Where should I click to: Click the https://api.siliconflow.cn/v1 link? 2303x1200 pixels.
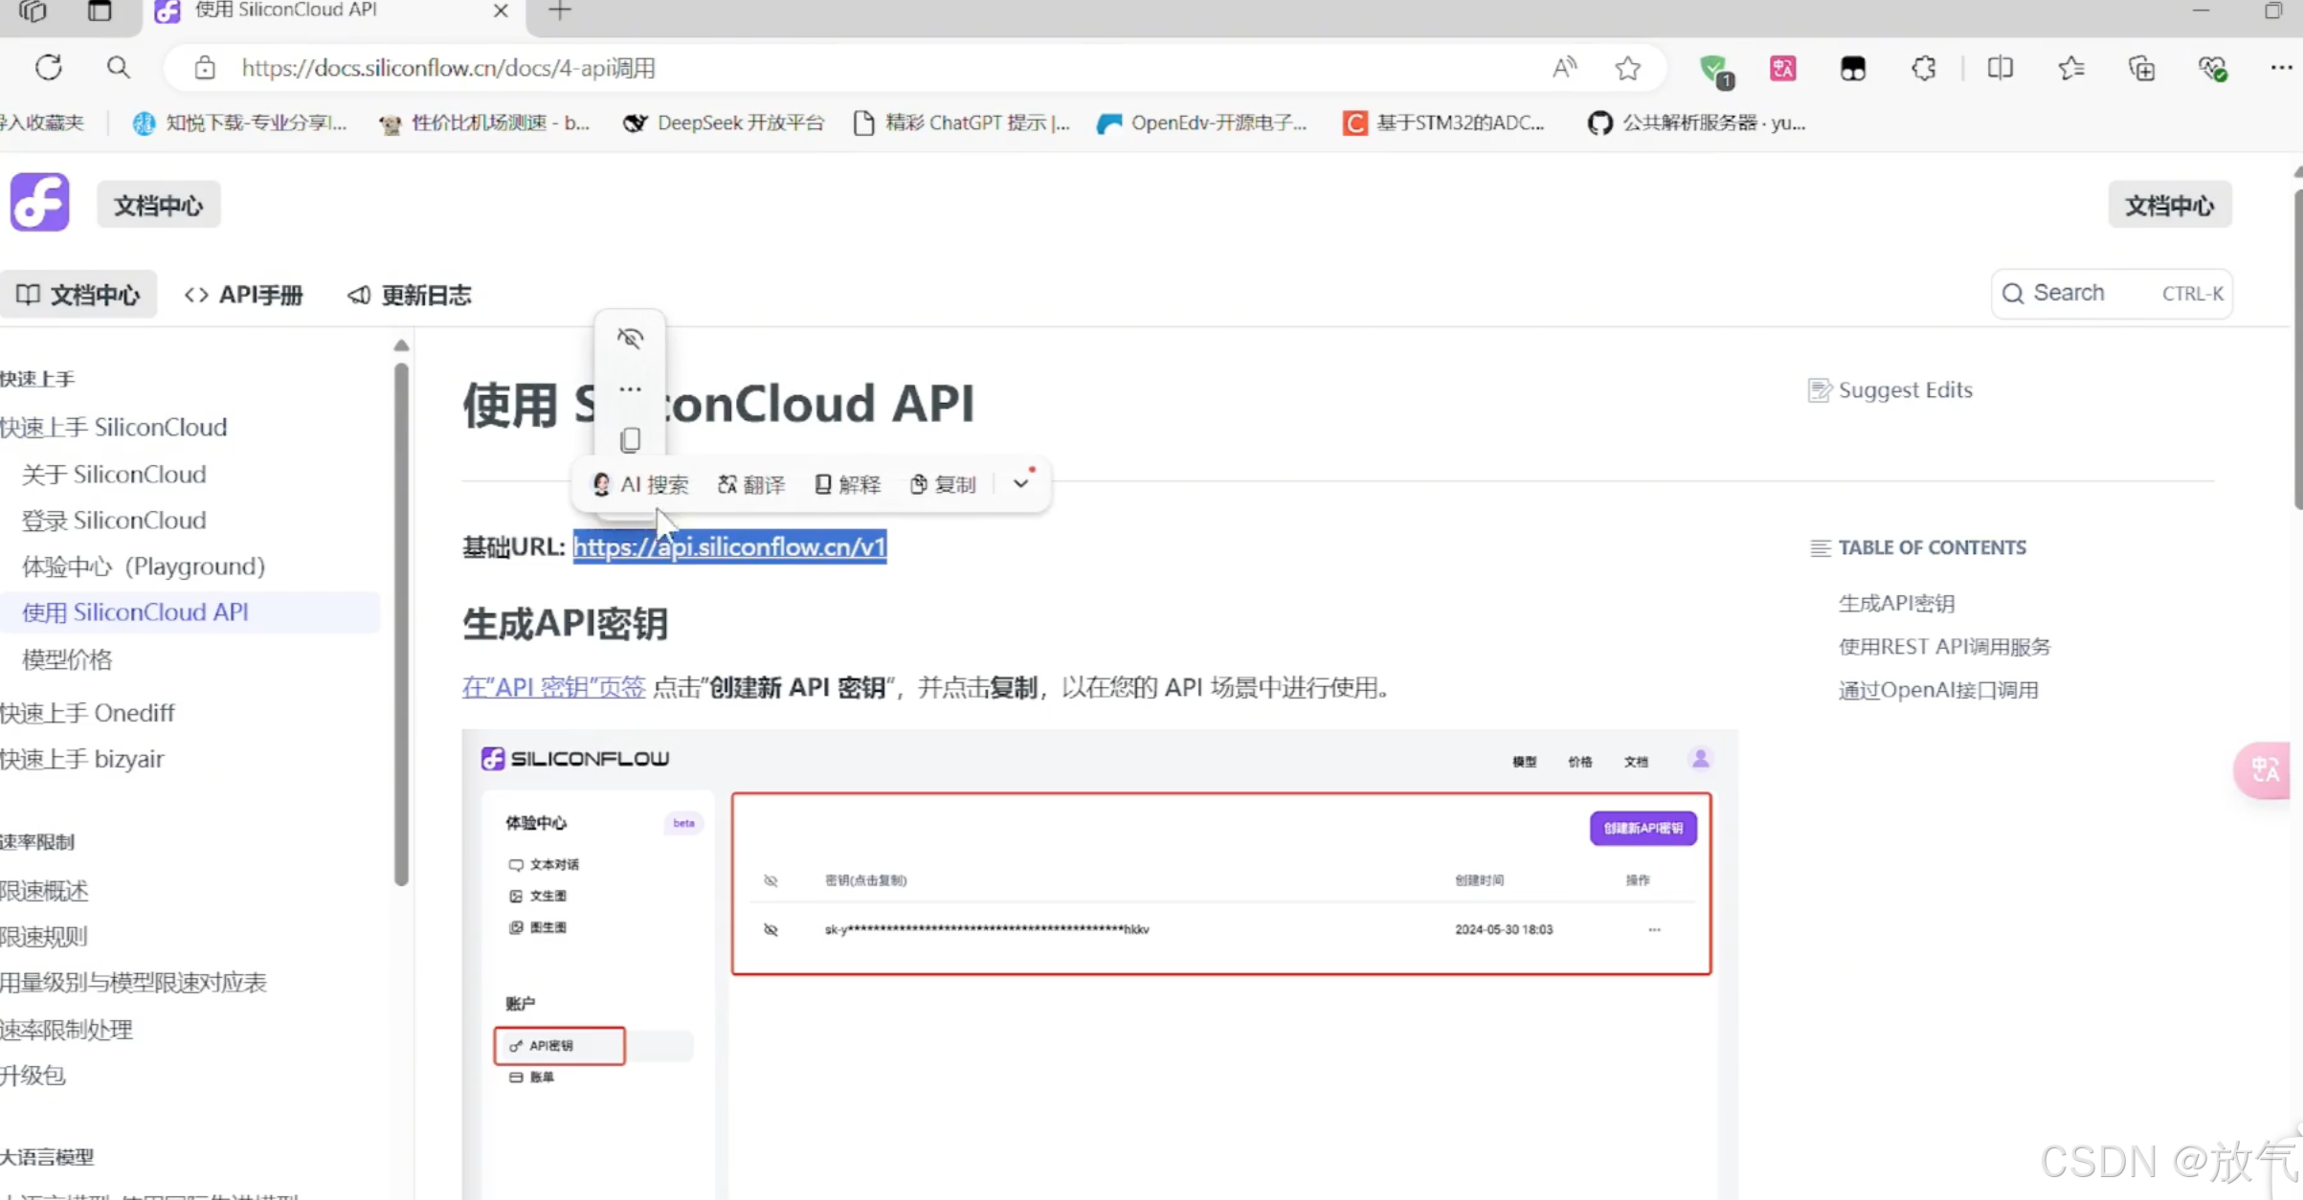click(x=729, y=546)
